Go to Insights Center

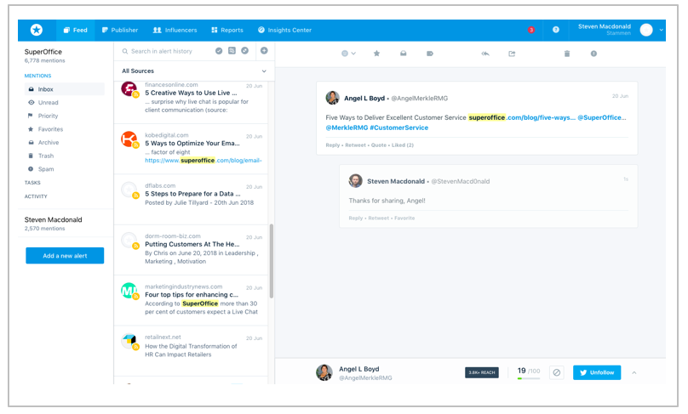284,31
